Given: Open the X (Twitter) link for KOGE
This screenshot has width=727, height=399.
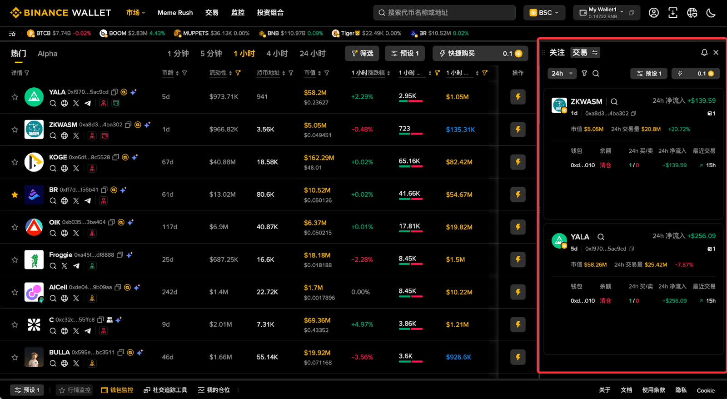Looking at the screenshot, I should [76, 169].
